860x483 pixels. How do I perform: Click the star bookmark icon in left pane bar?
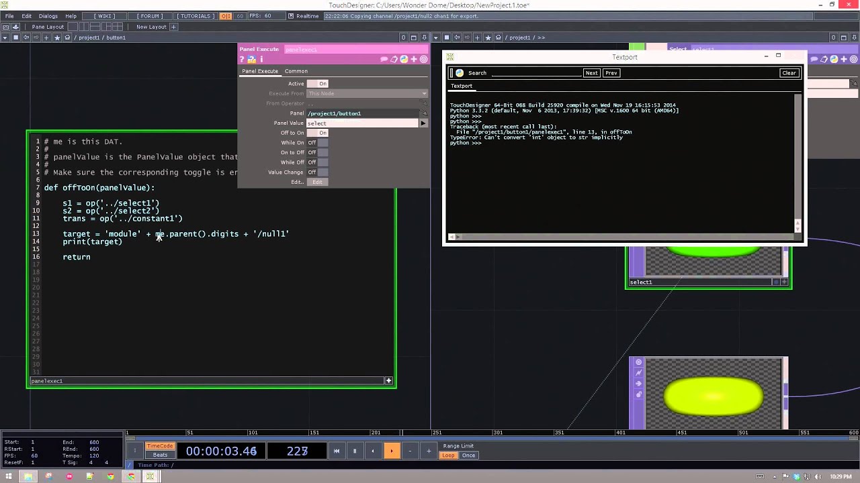click(x=57, y=38)
